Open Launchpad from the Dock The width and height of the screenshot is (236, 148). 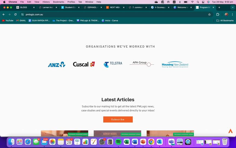[20, 142]
